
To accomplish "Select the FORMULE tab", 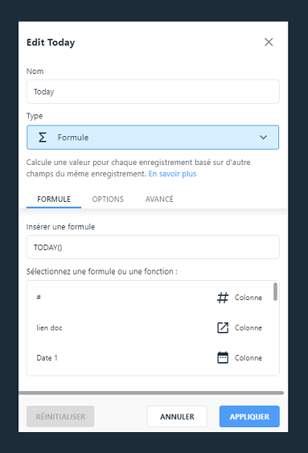I will click(54, 199).
